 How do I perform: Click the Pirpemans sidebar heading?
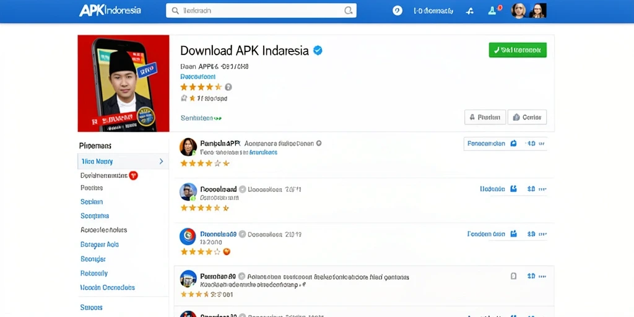(95, 145)
